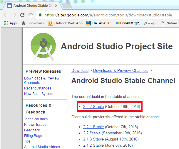179x149 pixels.
Task: Click the browser Forward arrow
Action: pos(14,15)
